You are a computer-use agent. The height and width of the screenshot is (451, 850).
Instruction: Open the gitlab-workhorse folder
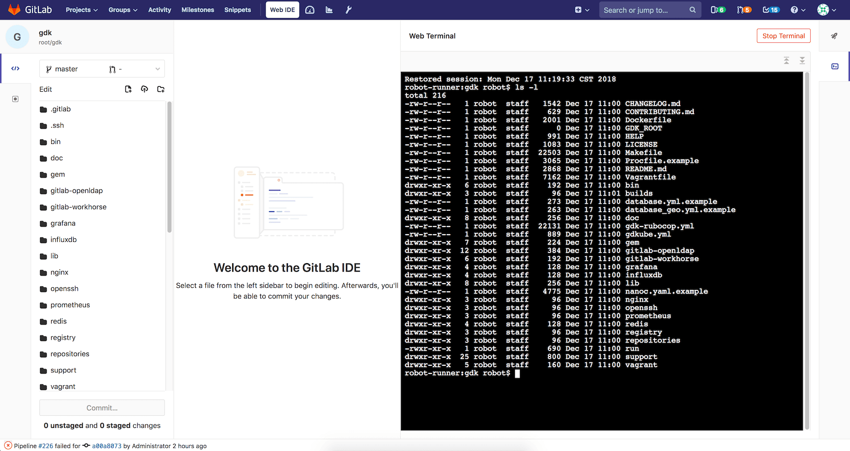pyautogui.click(x=102, y=207)
